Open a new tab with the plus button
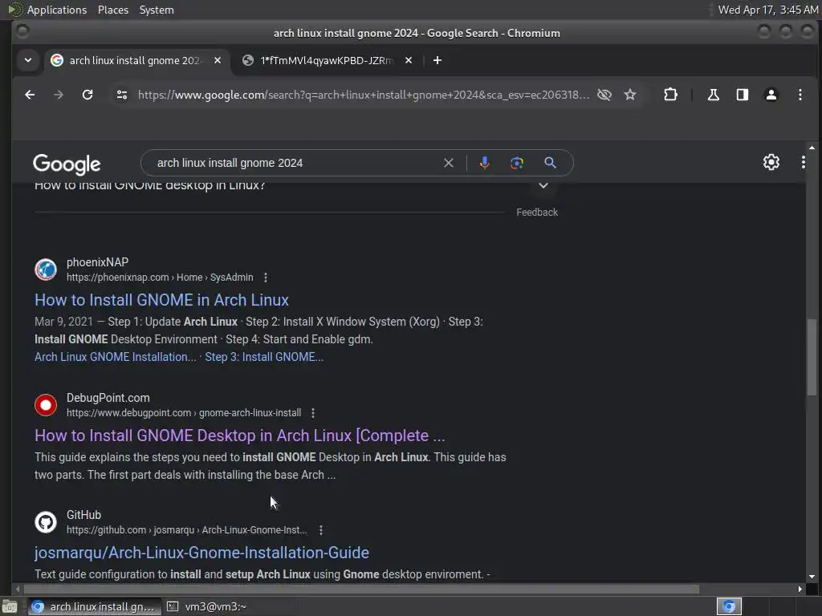 pos(437,60)
